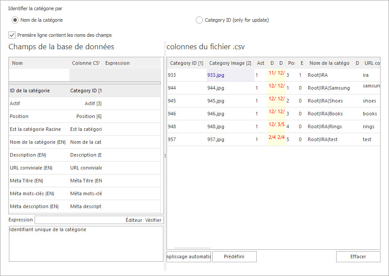Click the Category ID cell '948'

click(x=187, y=127)
